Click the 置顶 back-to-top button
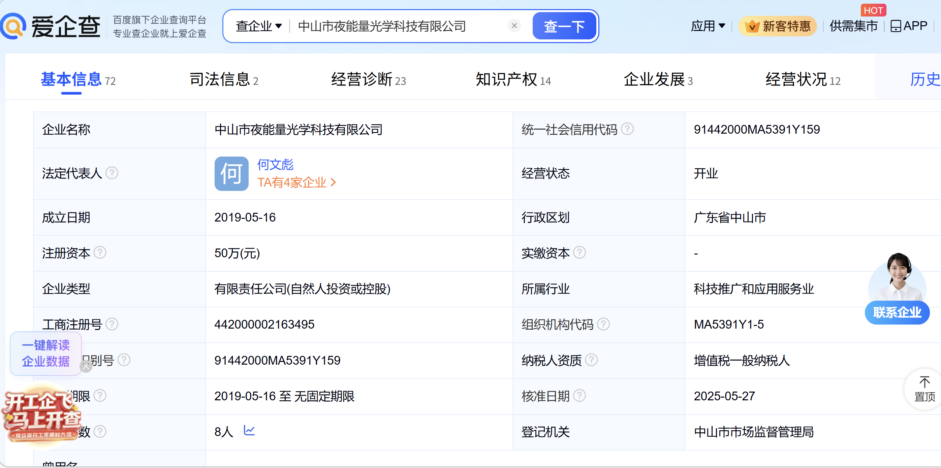Image resolution: width=941 pixels, height=468 pixels. coord(924,389)
